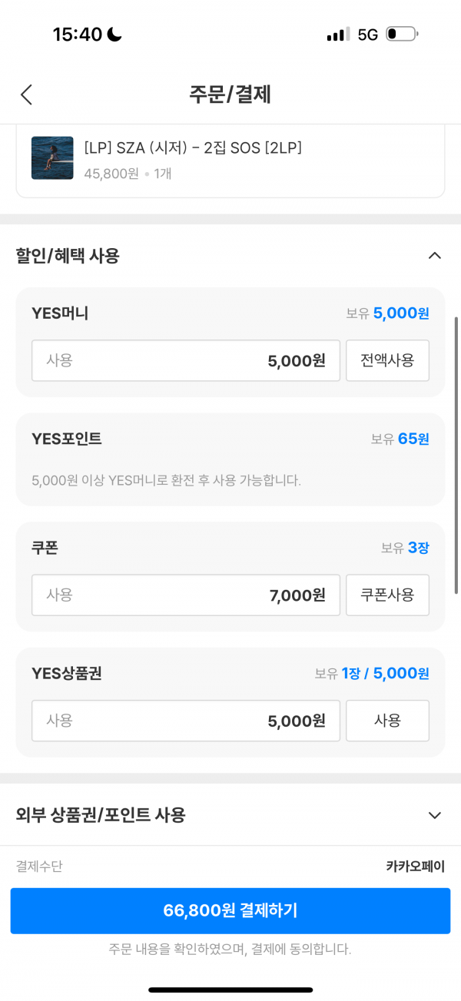
Task: Tap the 5G signal status icon
Action: [x=368, y=35]
